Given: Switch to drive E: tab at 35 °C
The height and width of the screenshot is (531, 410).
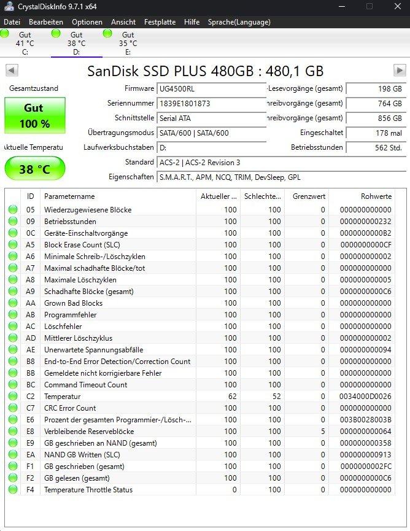Looking at the screenshot, I should coord(128,43).
